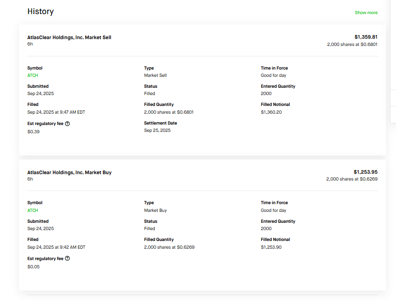Click the Show more link
The image size is (396, 301).
point(366,13)
